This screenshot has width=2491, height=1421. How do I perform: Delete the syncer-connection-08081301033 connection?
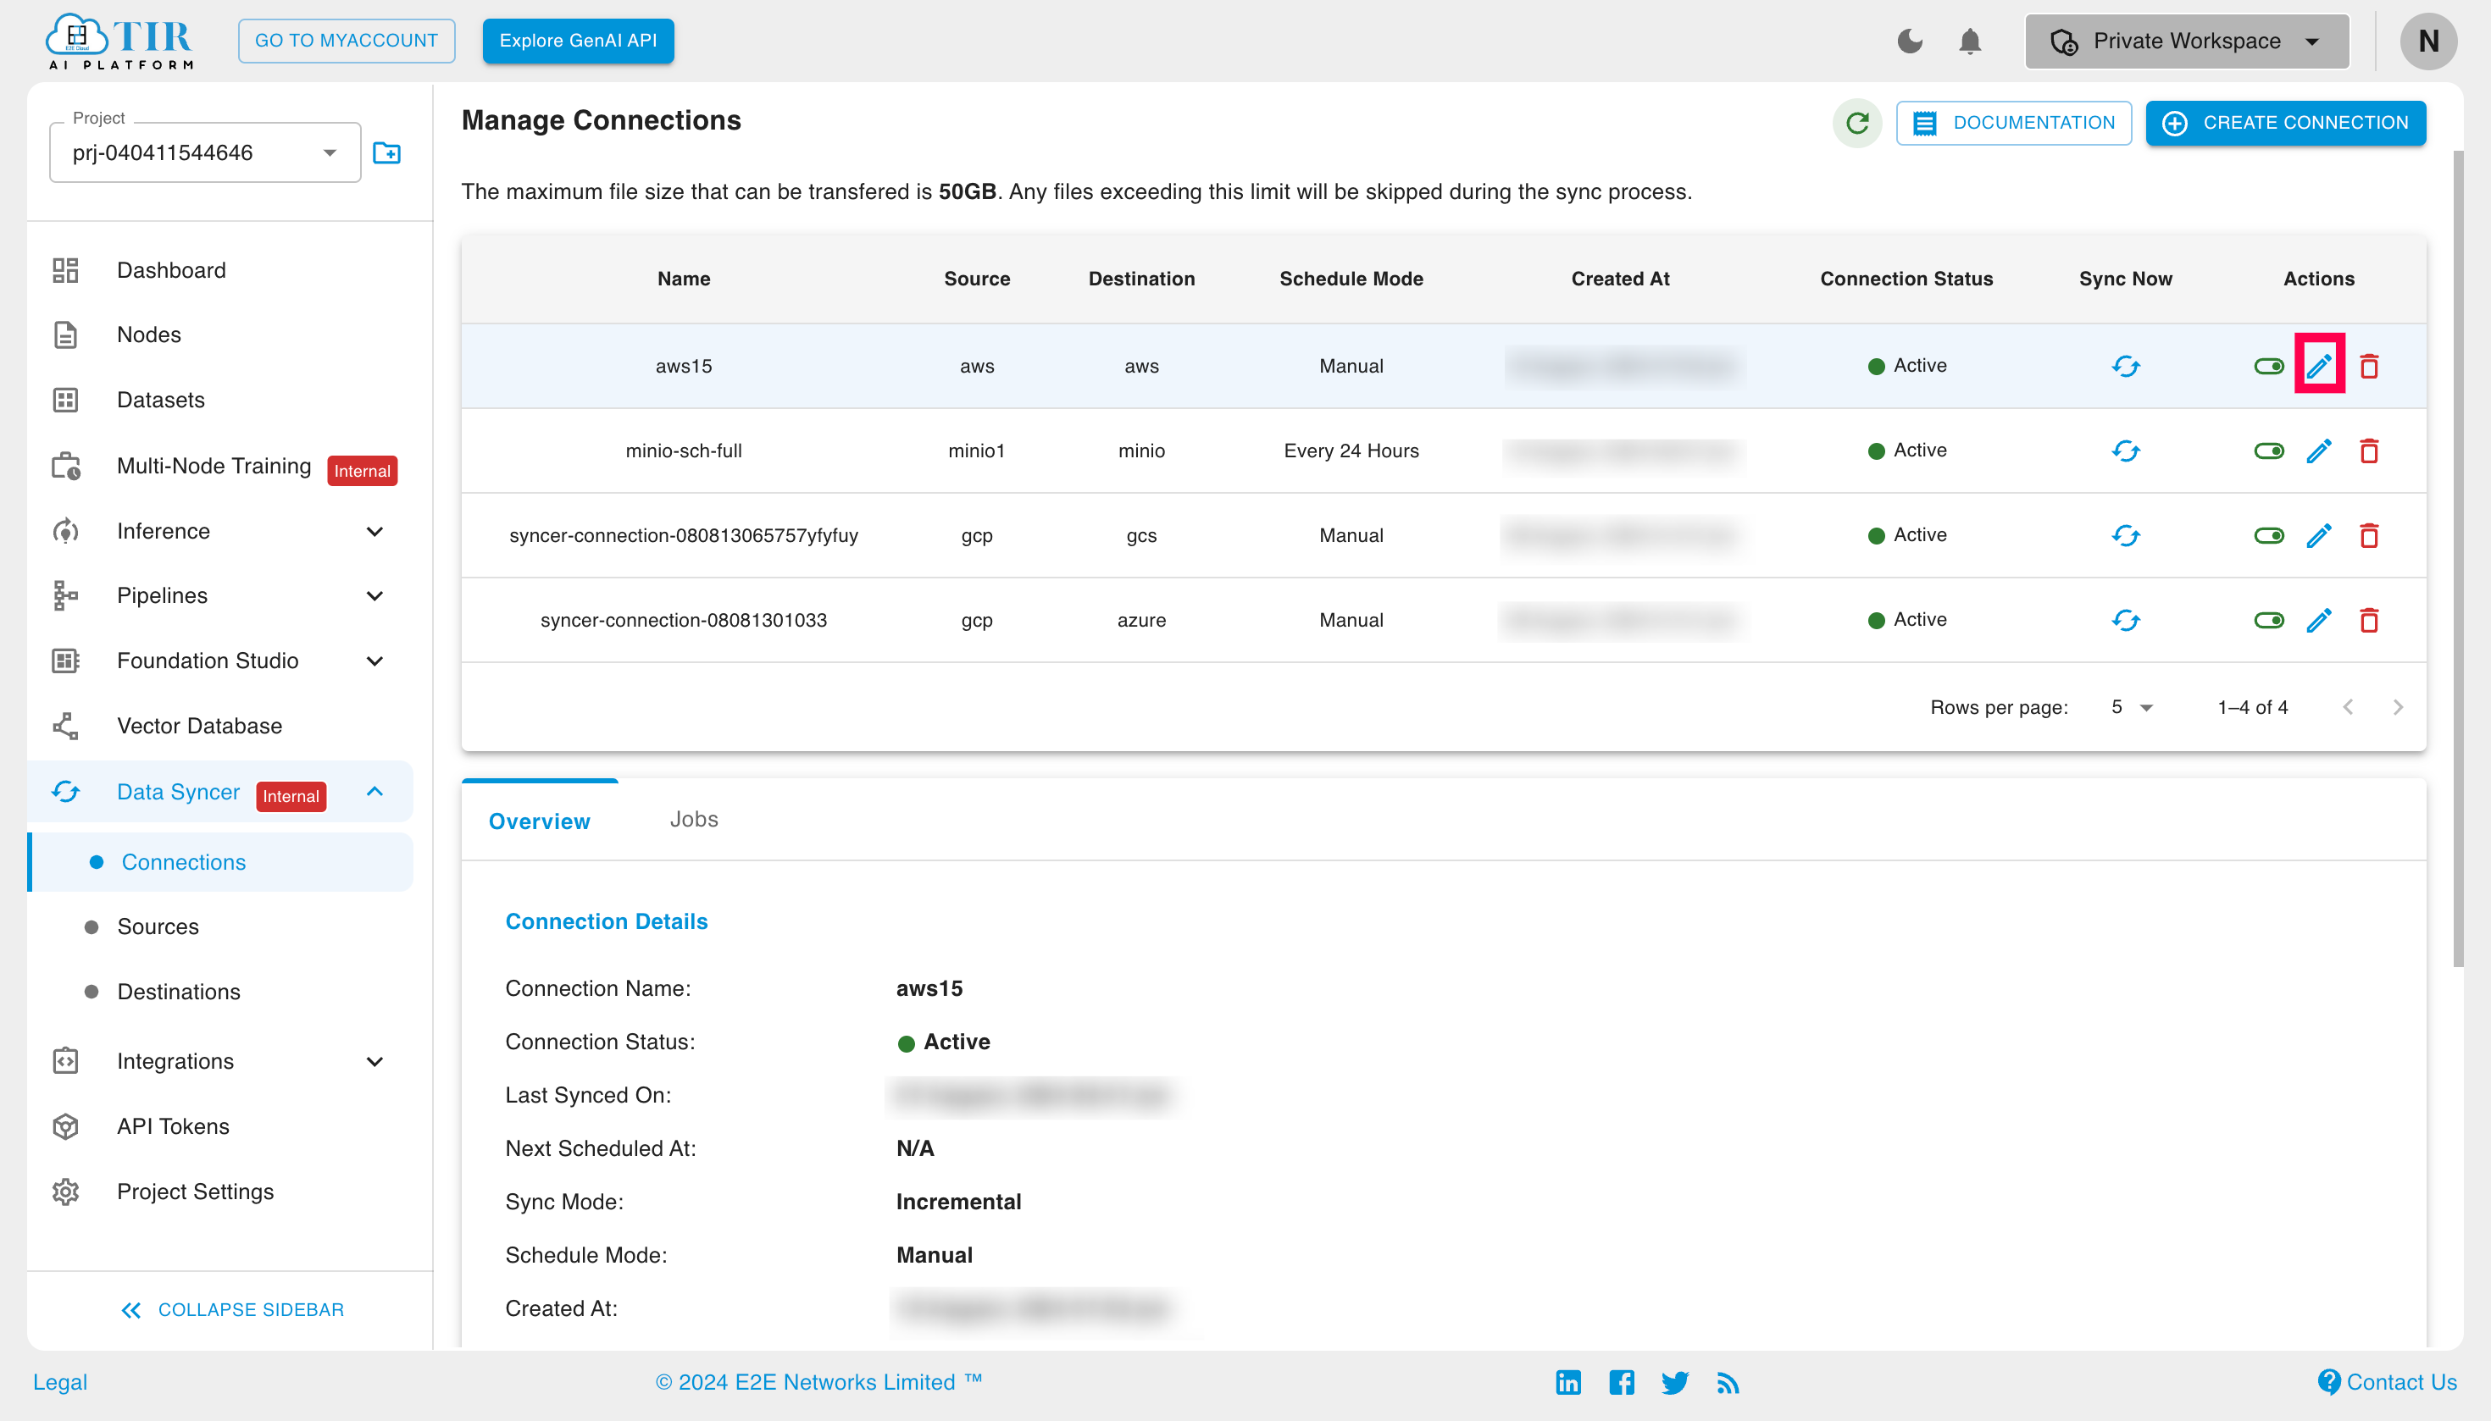(x=2369, y=620)
